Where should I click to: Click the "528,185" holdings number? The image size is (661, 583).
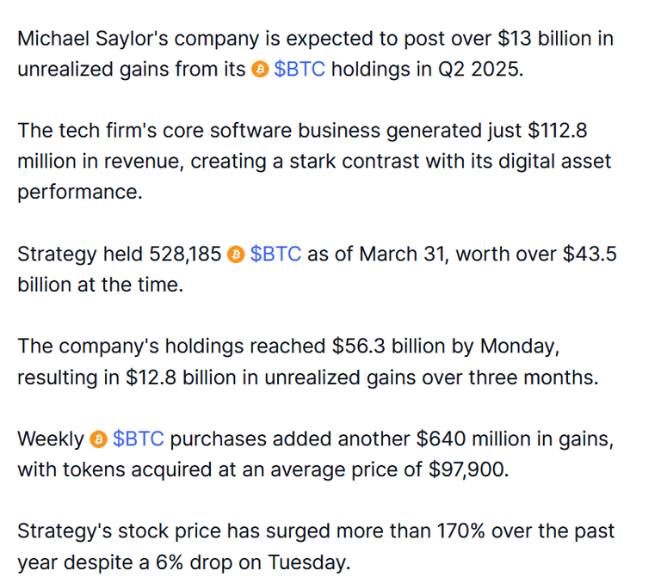tap(185, 254)
